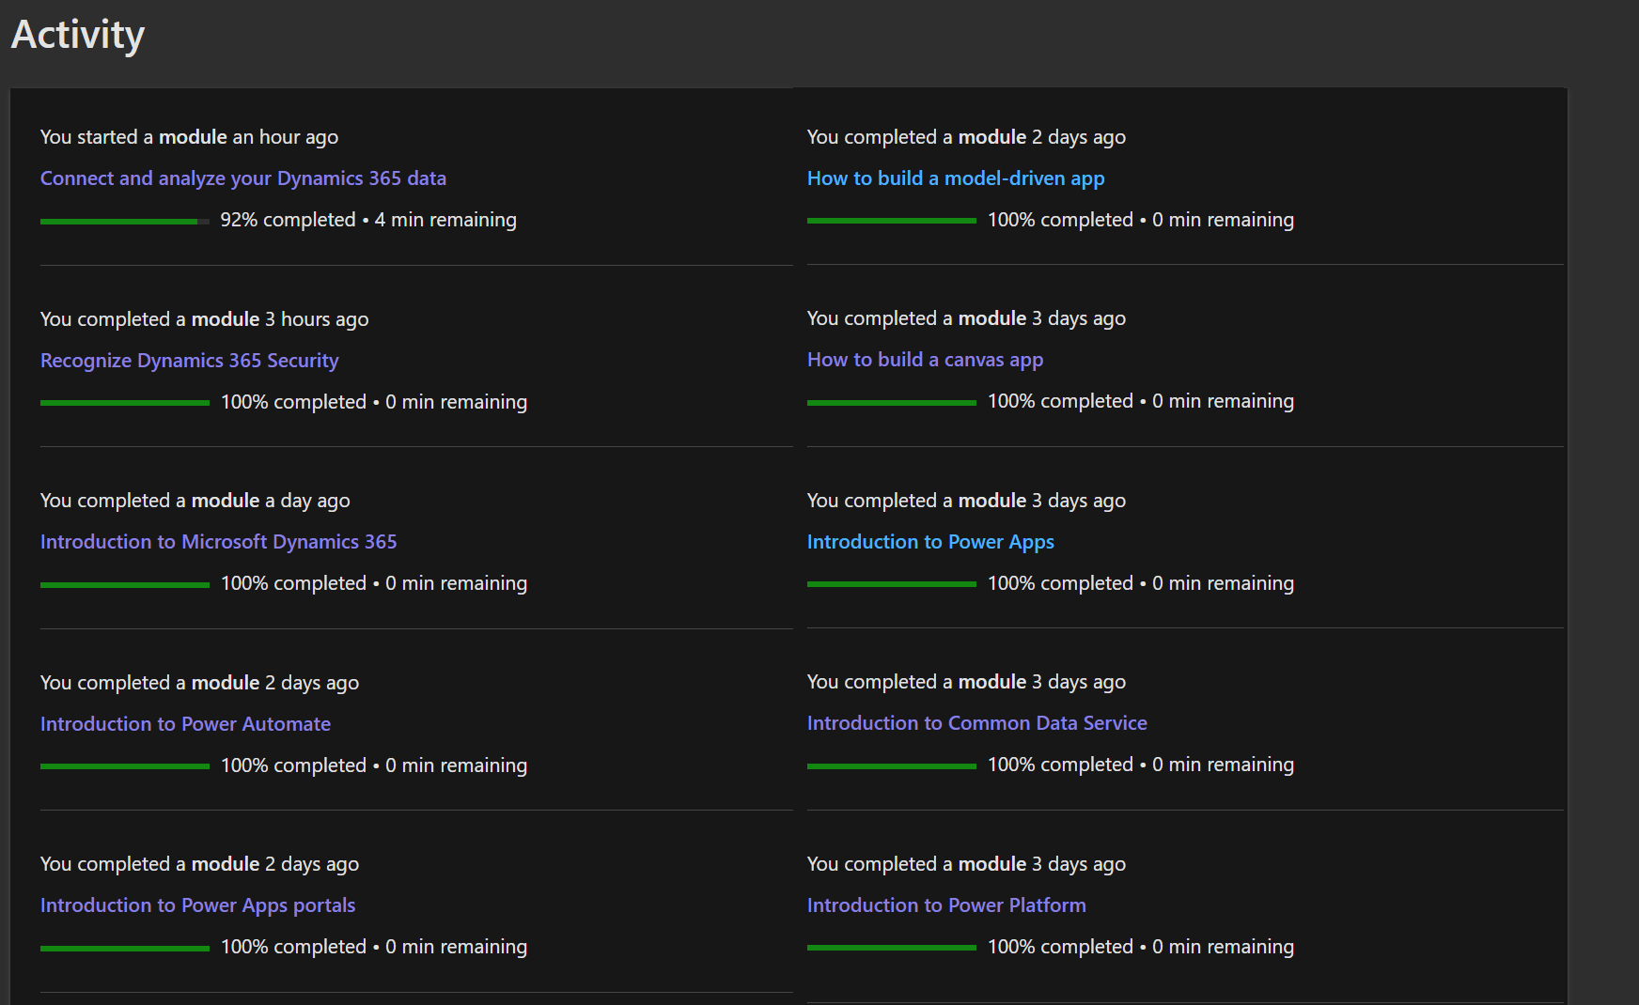1639x1005 pixels.
Task: Click timestamp above Introduction to Power Platform
Action: (966, 864)
